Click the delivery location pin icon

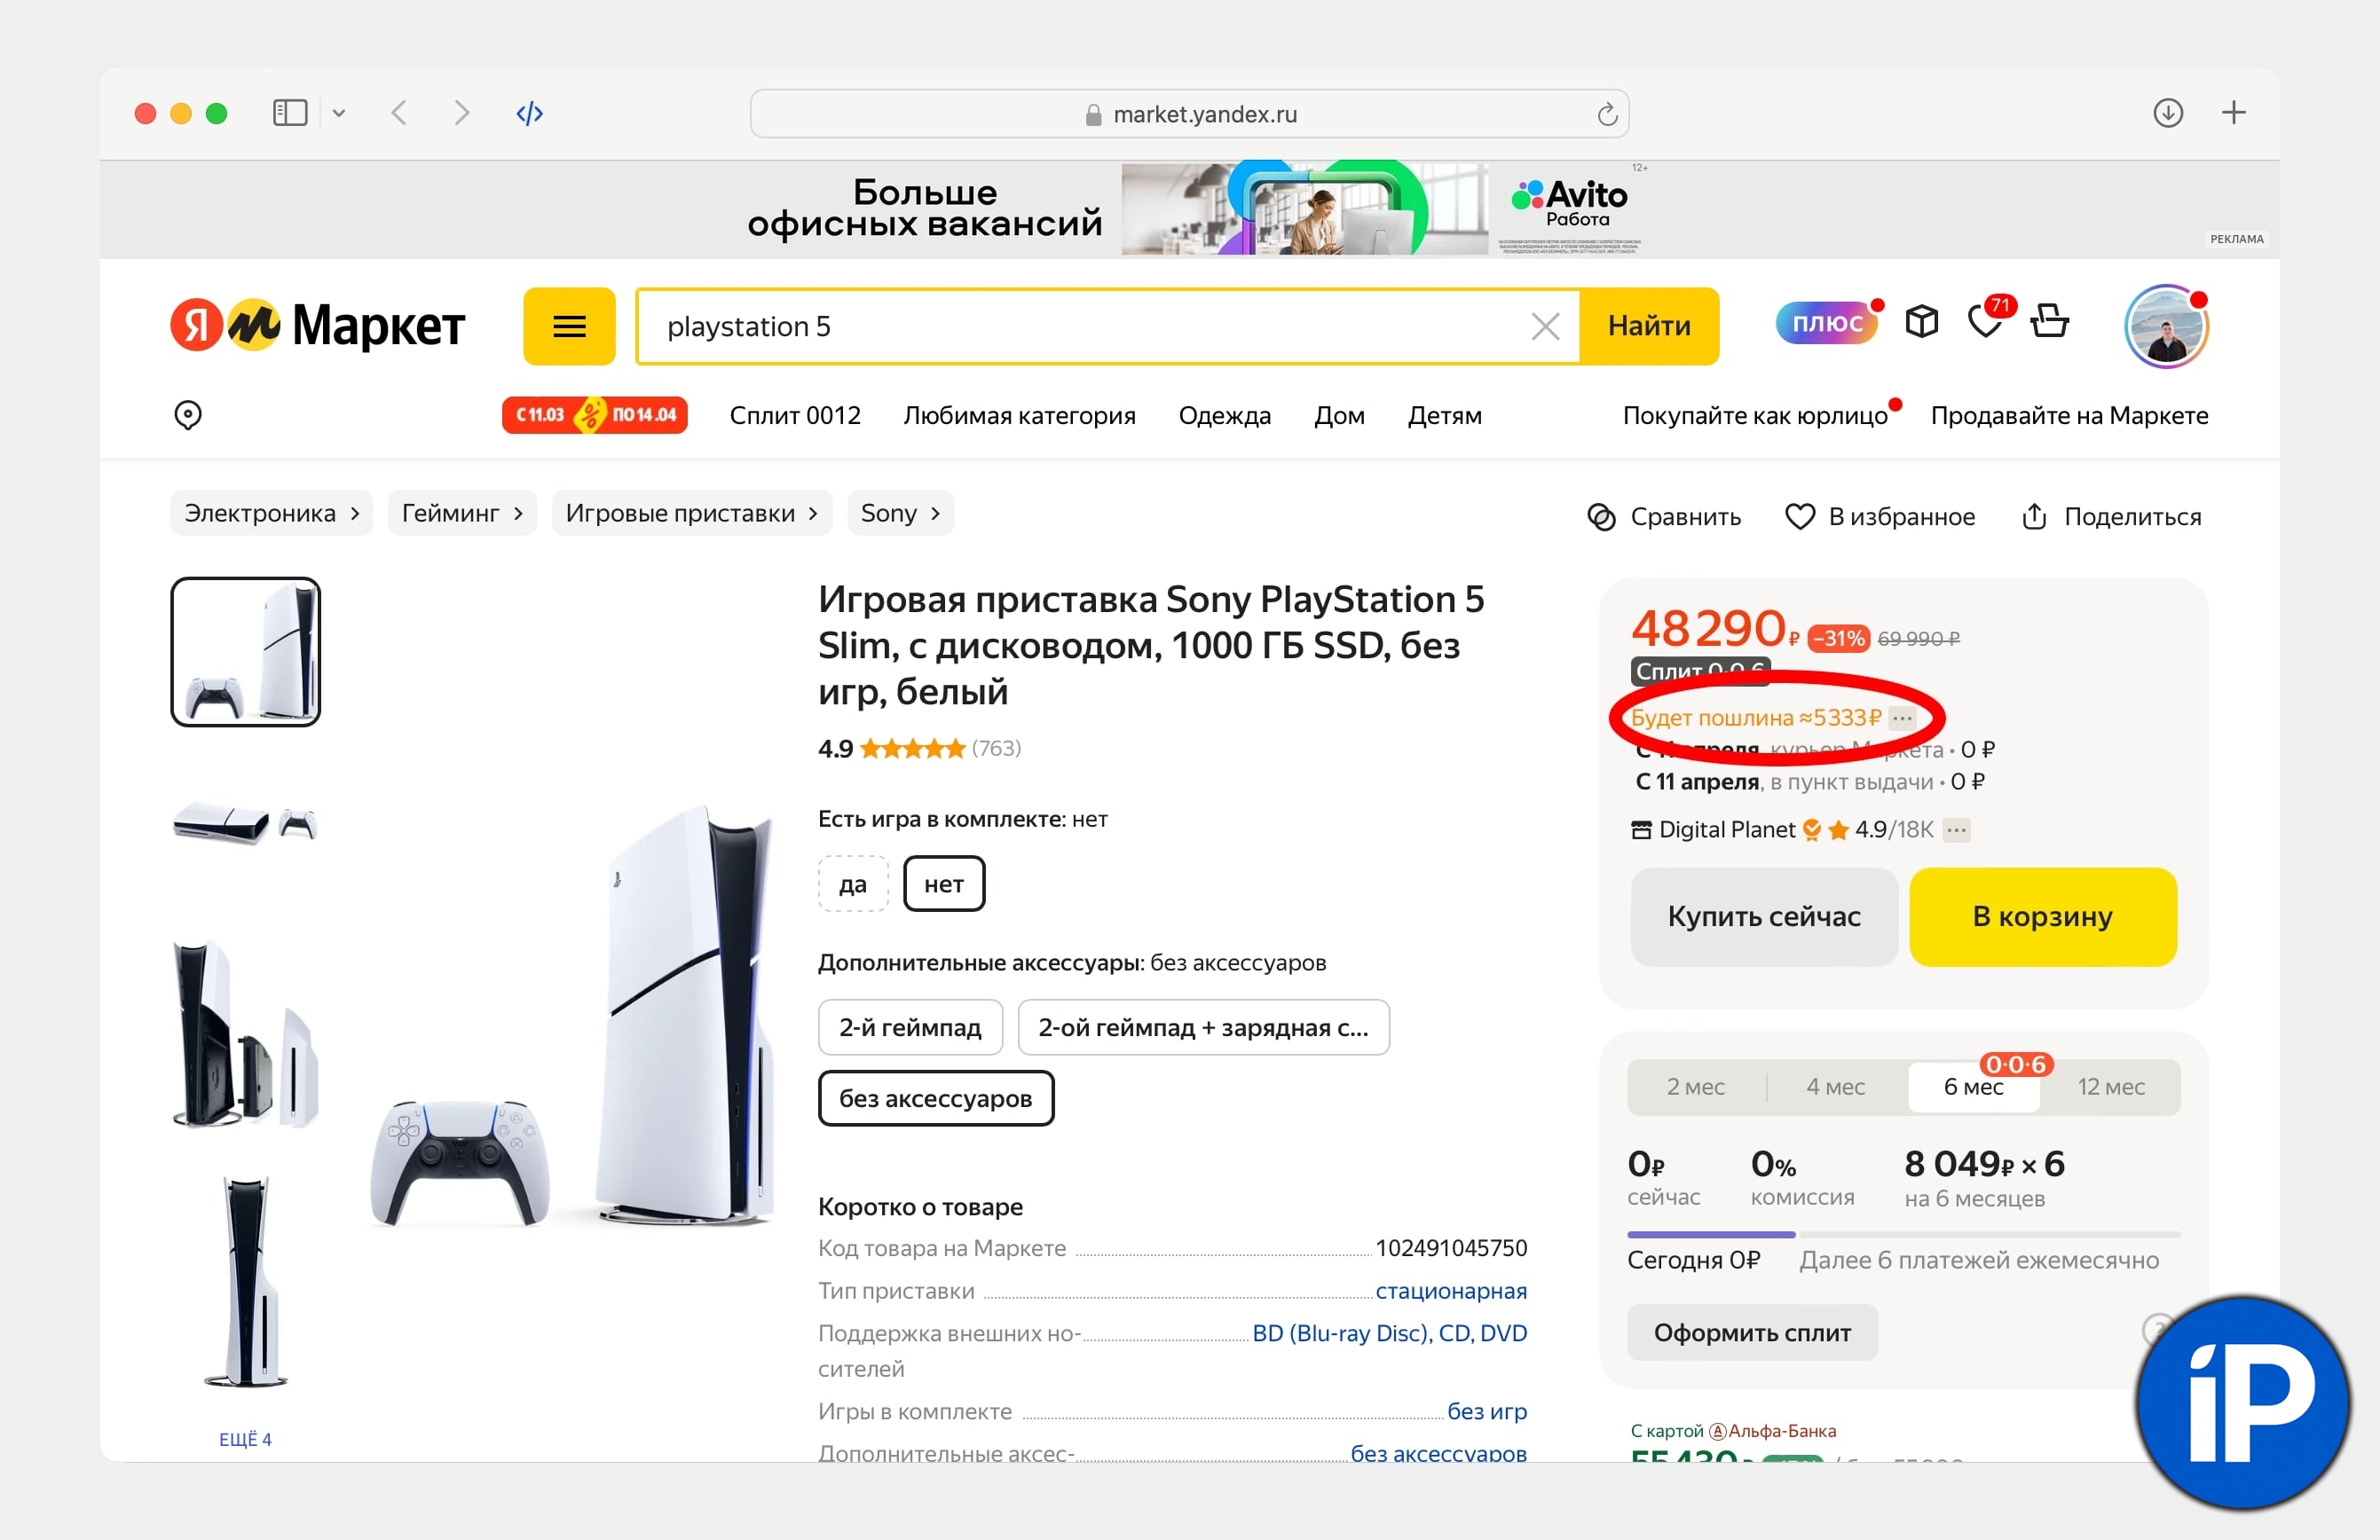tap(188, 415)
